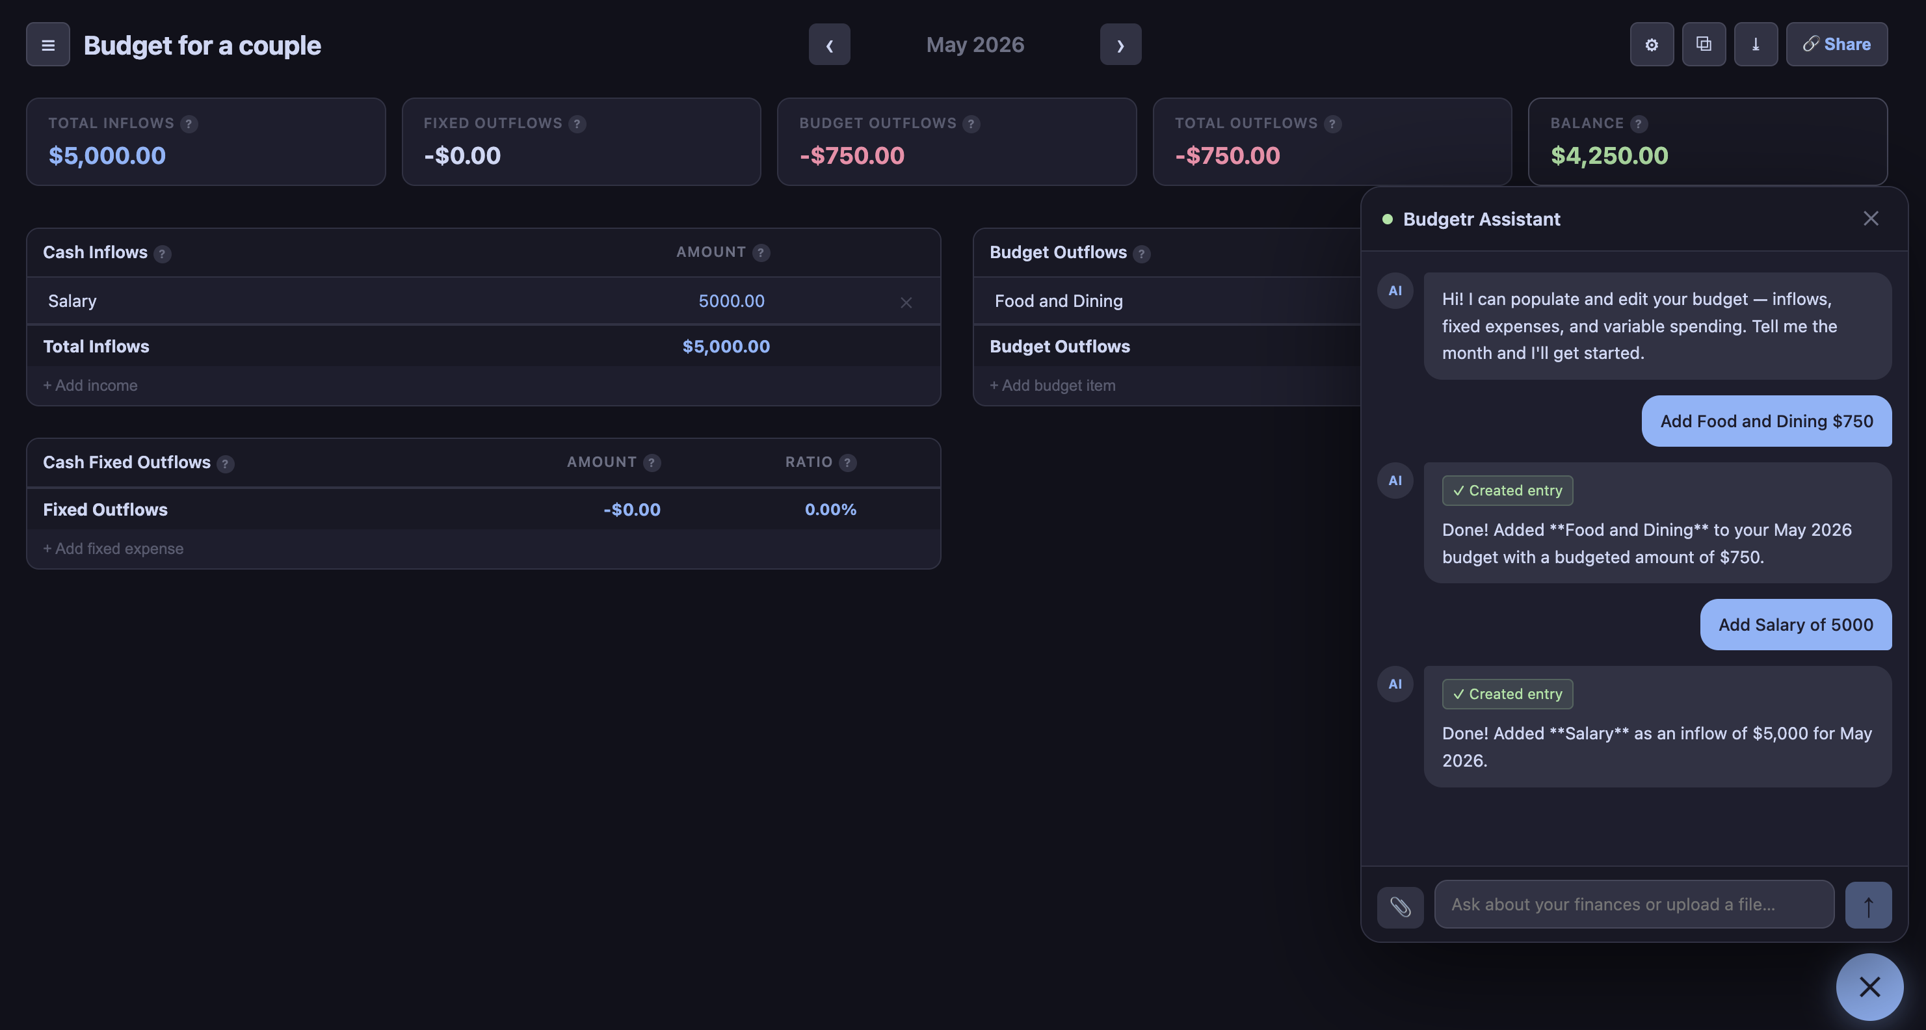Open the Ratio column help tooltip
This screenshot has height=1030, width=1926.
847,462
